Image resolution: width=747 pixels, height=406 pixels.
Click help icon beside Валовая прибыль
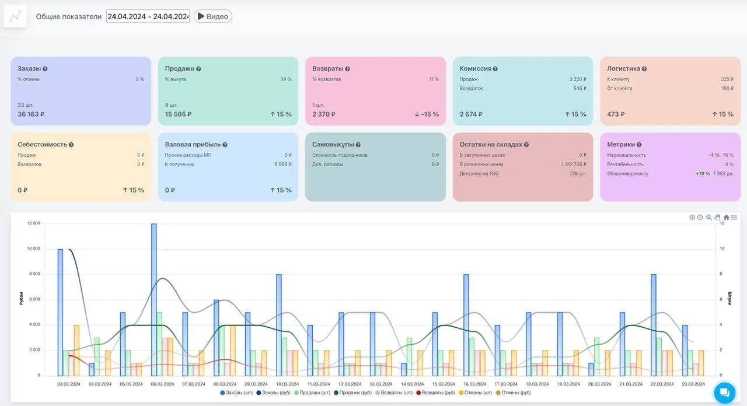tap(225, 145)
